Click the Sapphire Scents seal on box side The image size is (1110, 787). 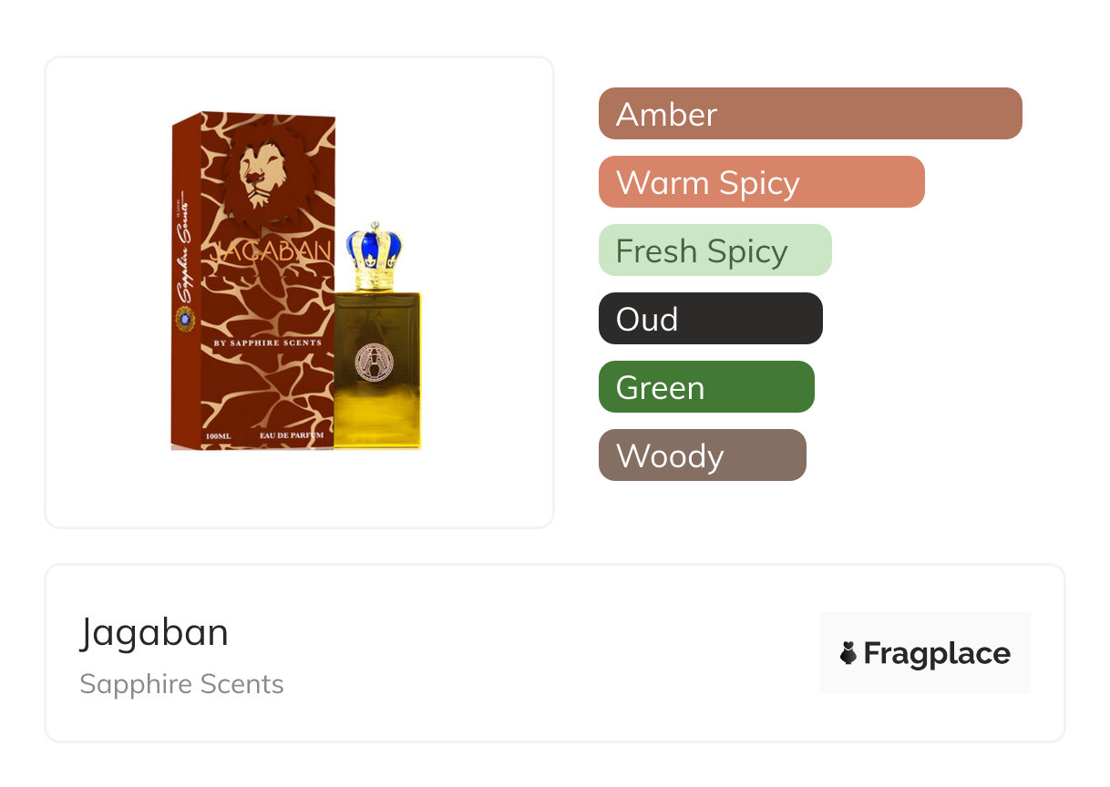[x=186, y=319]
